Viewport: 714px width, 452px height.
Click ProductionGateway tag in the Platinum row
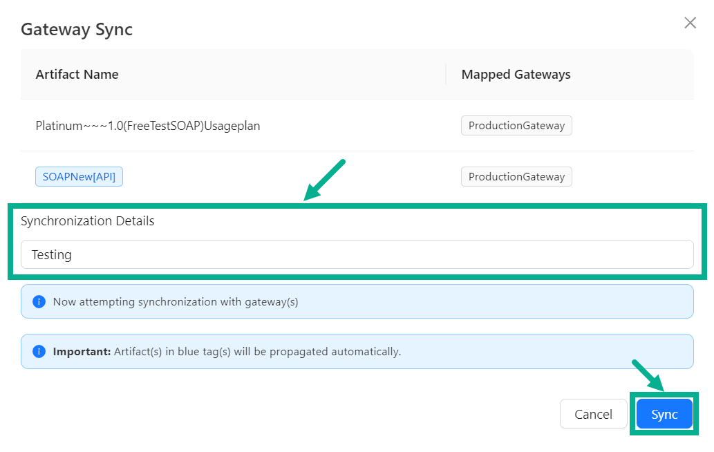pos(516,126)
